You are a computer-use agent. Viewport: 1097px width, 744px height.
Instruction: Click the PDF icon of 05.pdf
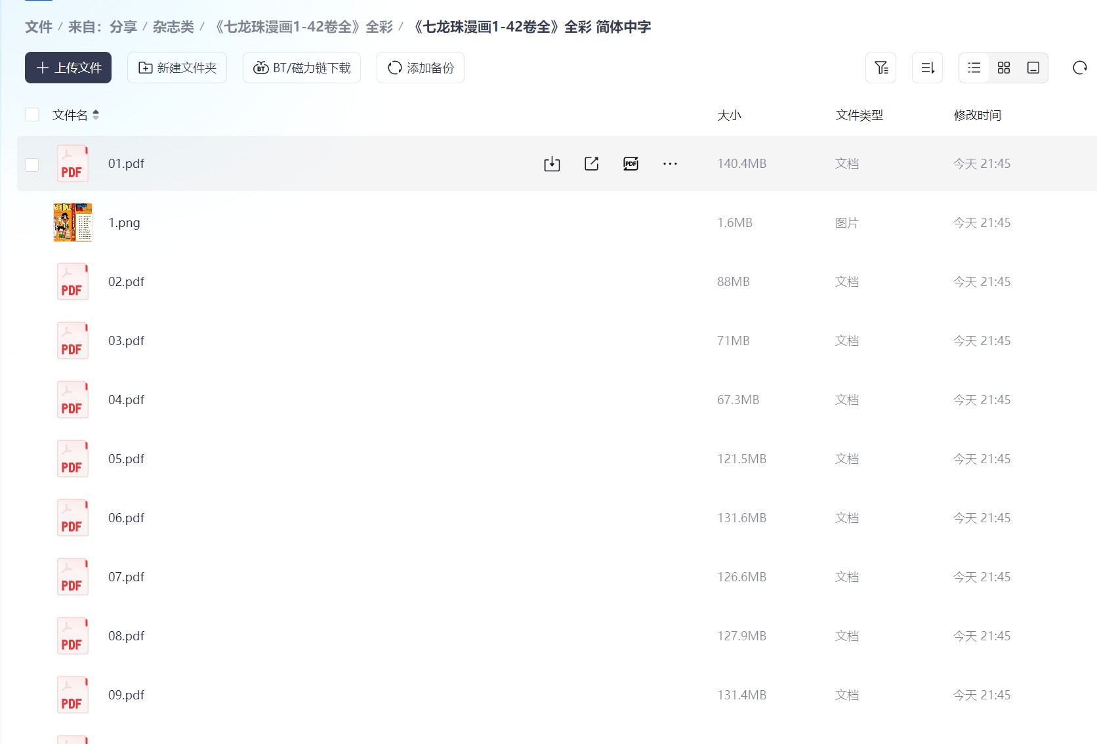[72, 459]
